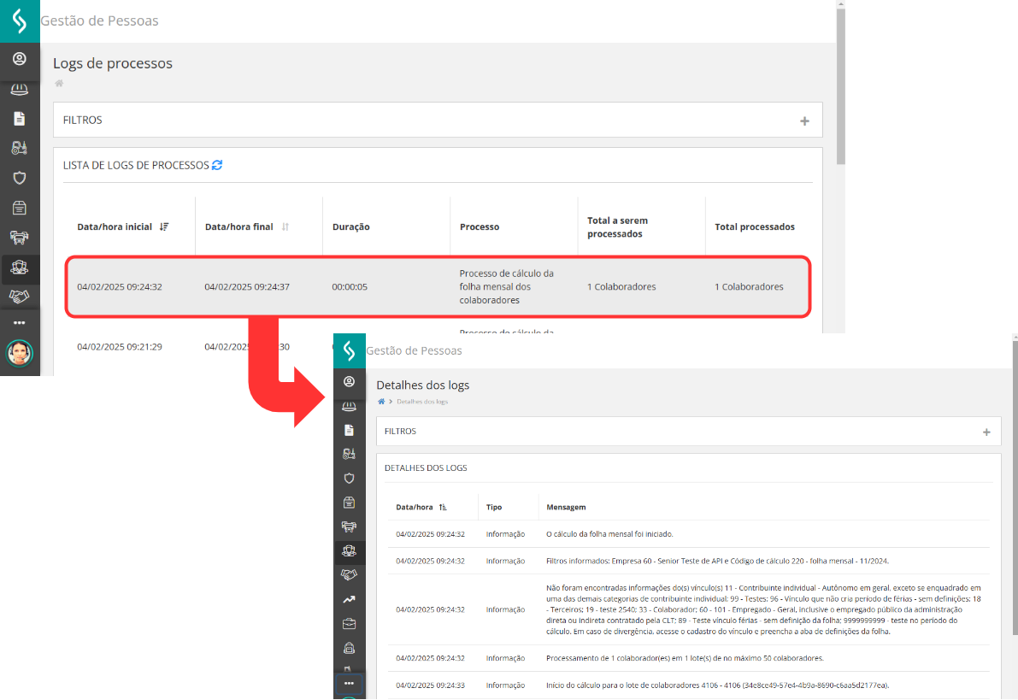Click duration value 00:00:05
The image size is (1018, 700).
350,287
